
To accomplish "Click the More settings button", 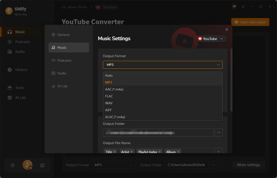I will coord(249,165).
